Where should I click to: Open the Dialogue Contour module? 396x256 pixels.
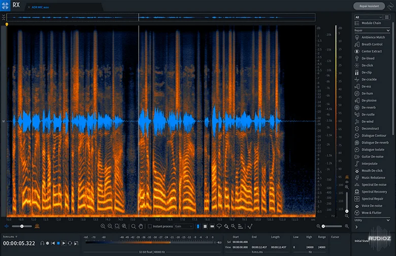[371, 136]
